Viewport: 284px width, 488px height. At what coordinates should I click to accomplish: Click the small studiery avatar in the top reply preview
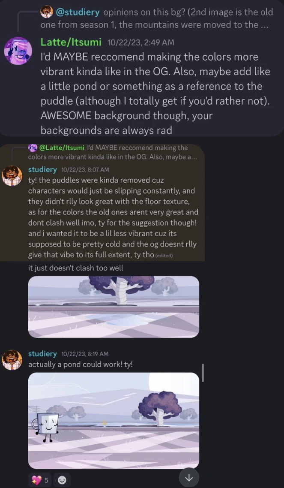[47, 12]
